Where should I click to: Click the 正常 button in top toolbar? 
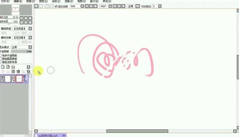[x=131, y=6]
